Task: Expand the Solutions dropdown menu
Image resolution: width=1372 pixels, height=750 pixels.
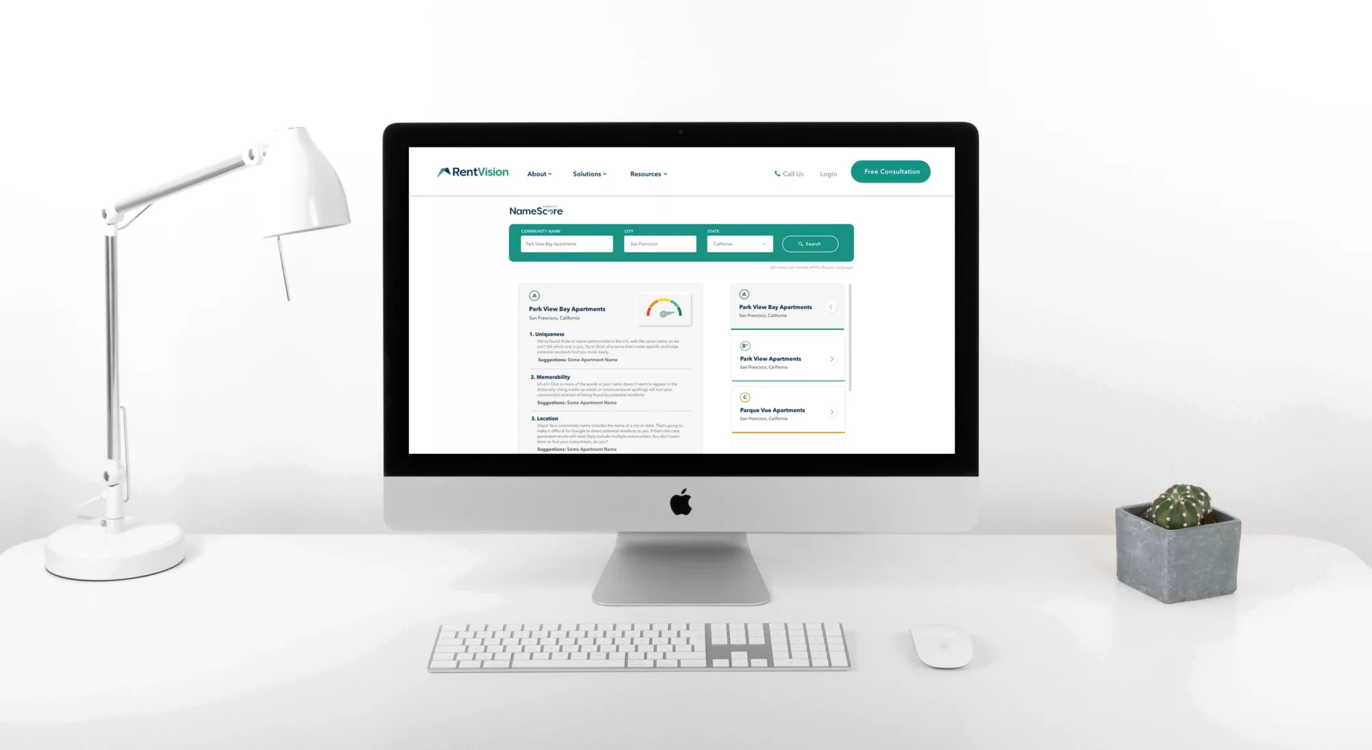Action: [589, 173]
